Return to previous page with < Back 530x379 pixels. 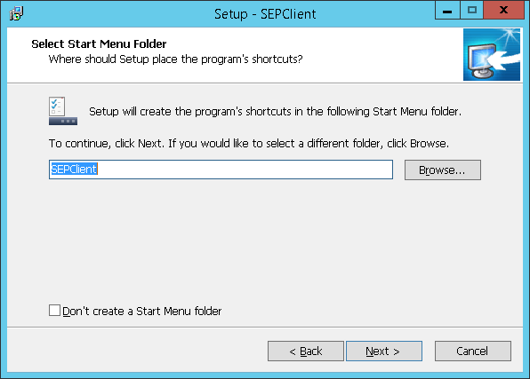tap(306, 351)
